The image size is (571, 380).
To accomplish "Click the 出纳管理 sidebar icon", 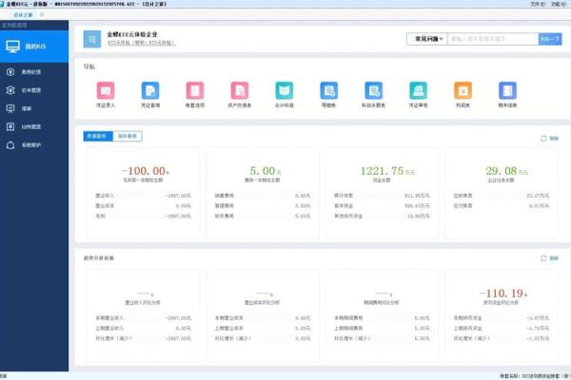I will click(10, 126).
